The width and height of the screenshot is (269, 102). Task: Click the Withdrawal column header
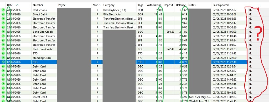pos(153,5)
